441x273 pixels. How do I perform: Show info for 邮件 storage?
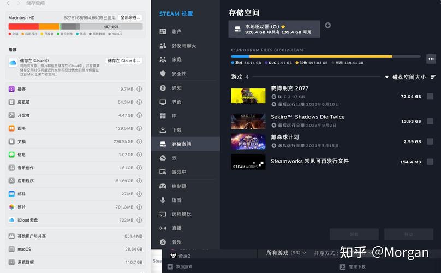(x=139, y=194)
